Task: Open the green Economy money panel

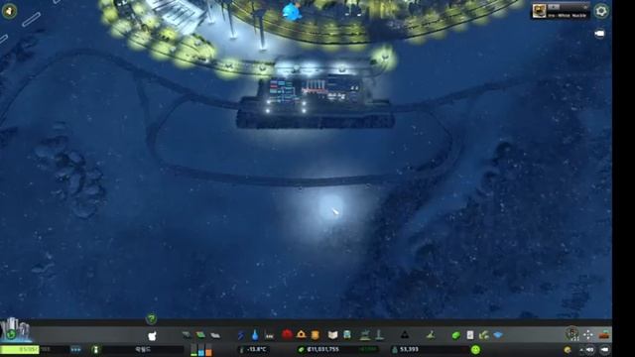Action: click(x=456, y=335)
